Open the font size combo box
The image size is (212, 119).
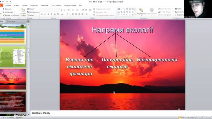pos(57,10)
